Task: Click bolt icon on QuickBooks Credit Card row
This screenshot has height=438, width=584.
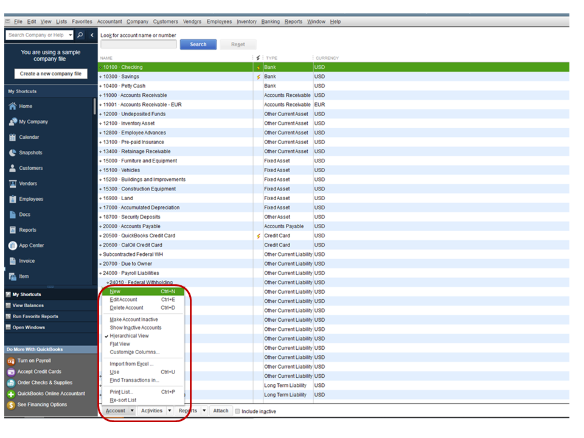Action: click(259, 236)
